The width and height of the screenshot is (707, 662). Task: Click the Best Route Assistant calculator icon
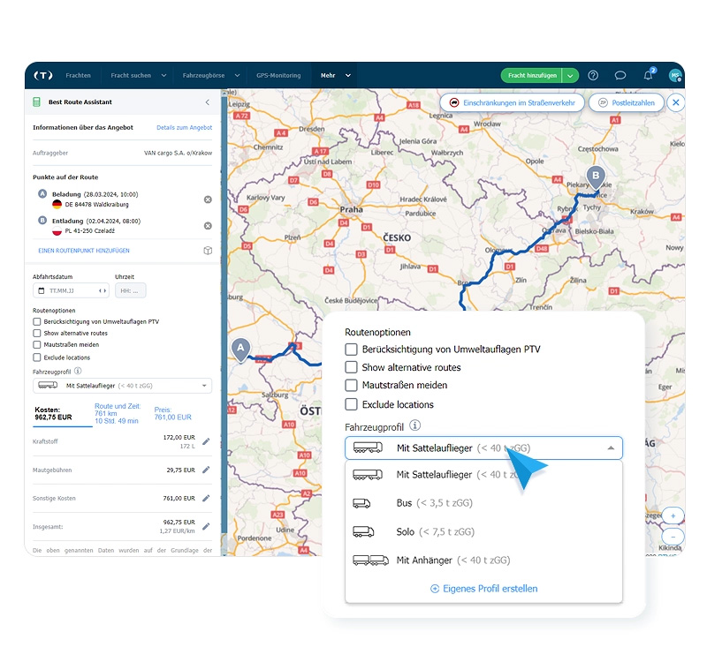(36, 102)
